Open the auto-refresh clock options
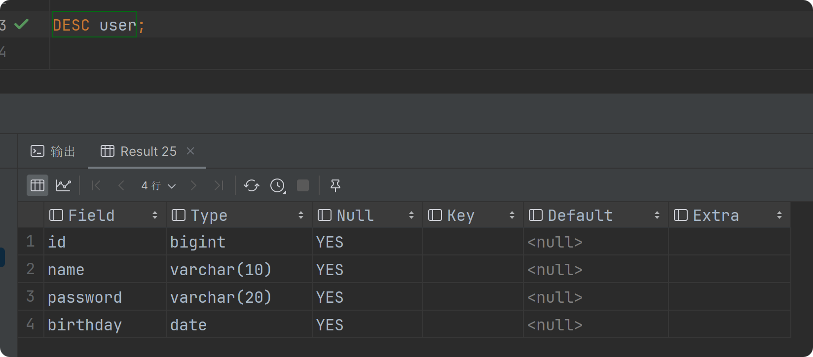Viewport: 813px width, 357px height. (x=278, y=185)
